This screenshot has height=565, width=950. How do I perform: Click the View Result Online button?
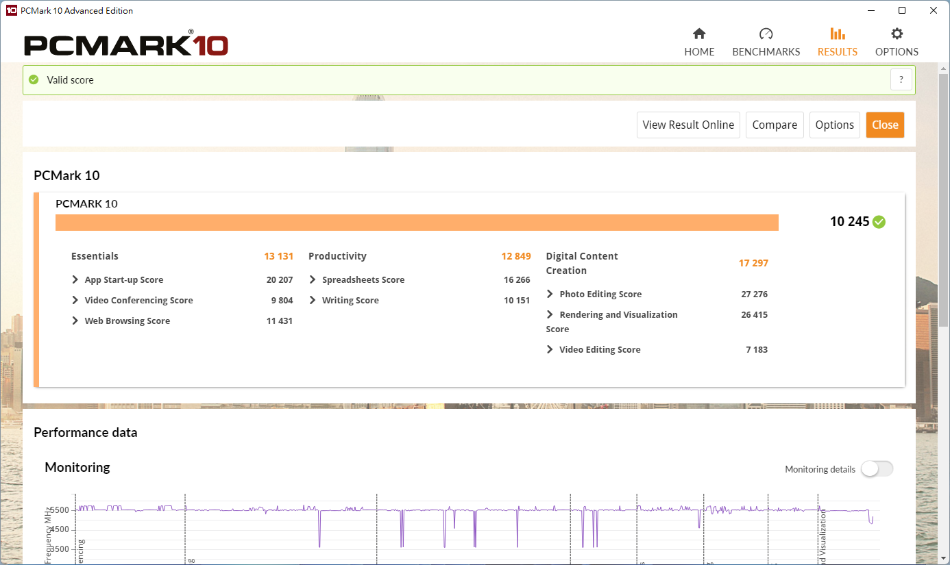pyautogui.click(x=687, y=125)
